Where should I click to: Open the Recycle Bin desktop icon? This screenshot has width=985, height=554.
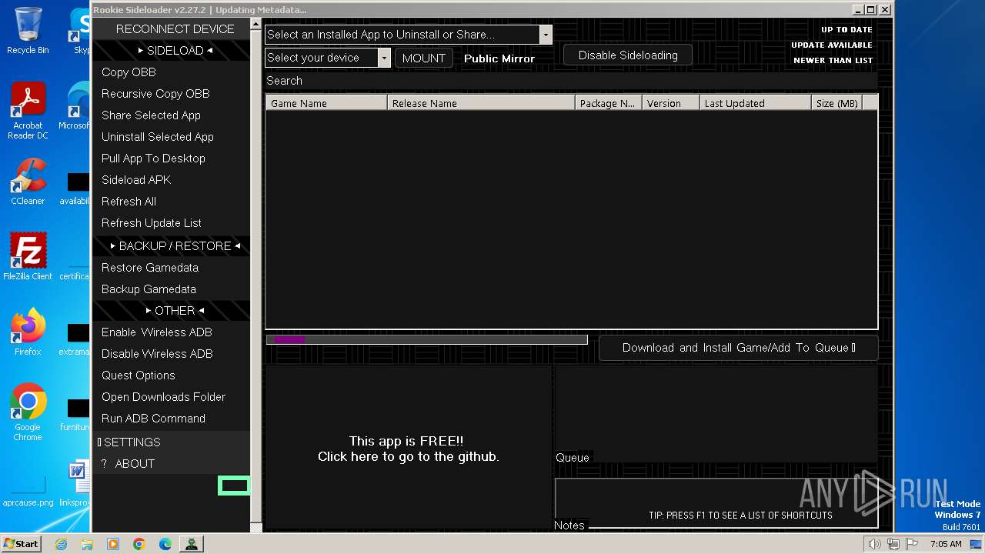[x=28, y=31]
